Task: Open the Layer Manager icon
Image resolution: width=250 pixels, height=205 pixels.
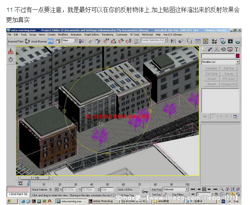Action: (189, 41)
